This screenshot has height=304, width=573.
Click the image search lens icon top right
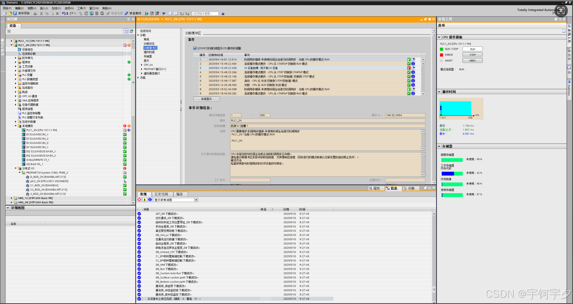pos(560,10)
